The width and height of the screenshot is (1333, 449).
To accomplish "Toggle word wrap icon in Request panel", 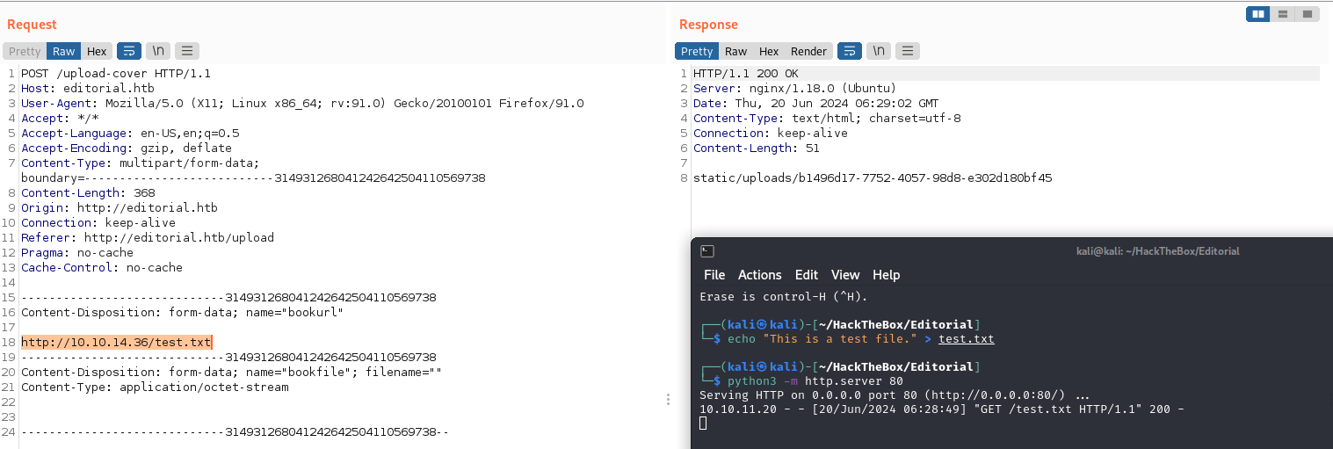I will [129, 51].
